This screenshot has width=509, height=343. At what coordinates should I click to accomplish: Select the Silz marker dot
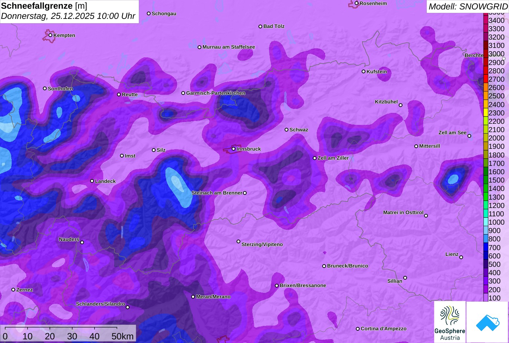click(154, 150)
